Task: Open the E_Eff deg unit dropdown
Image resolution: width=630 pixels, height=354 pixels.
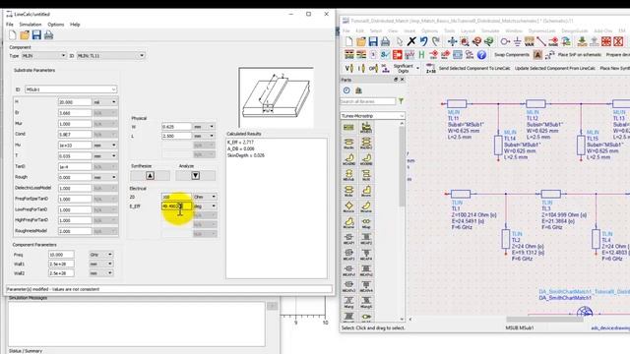Action: pos(214,206)
